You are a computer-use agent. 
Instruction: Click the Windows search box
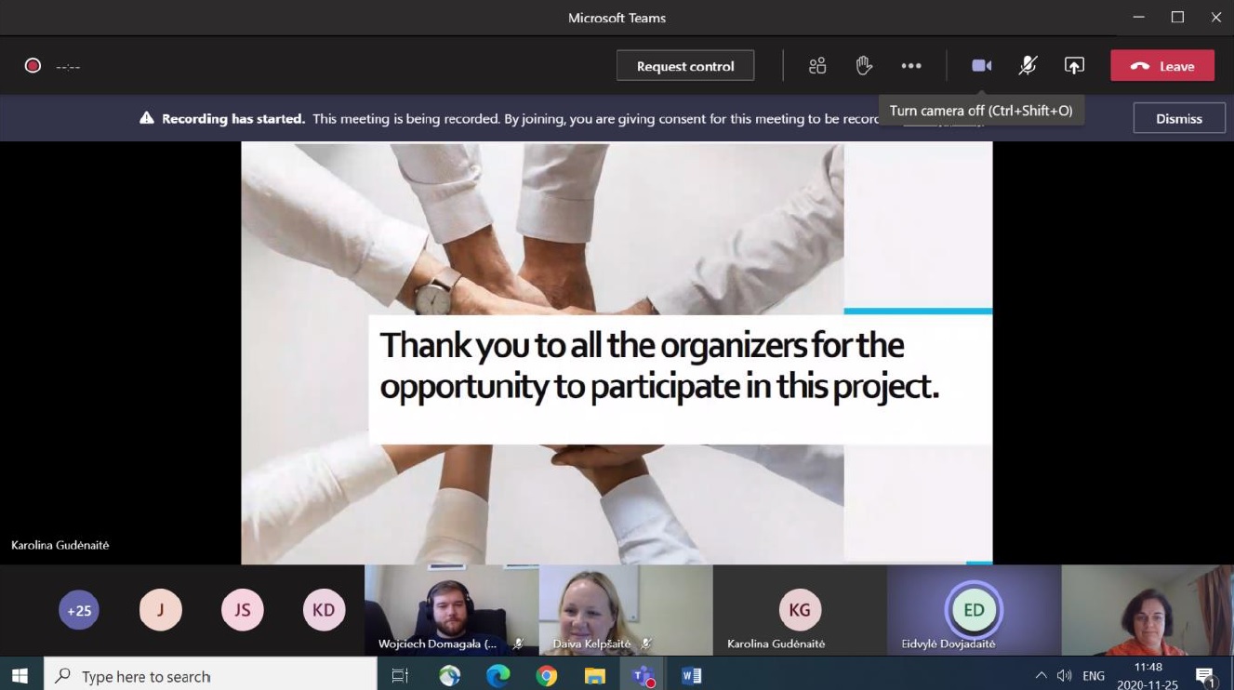(x=210, y=676)
